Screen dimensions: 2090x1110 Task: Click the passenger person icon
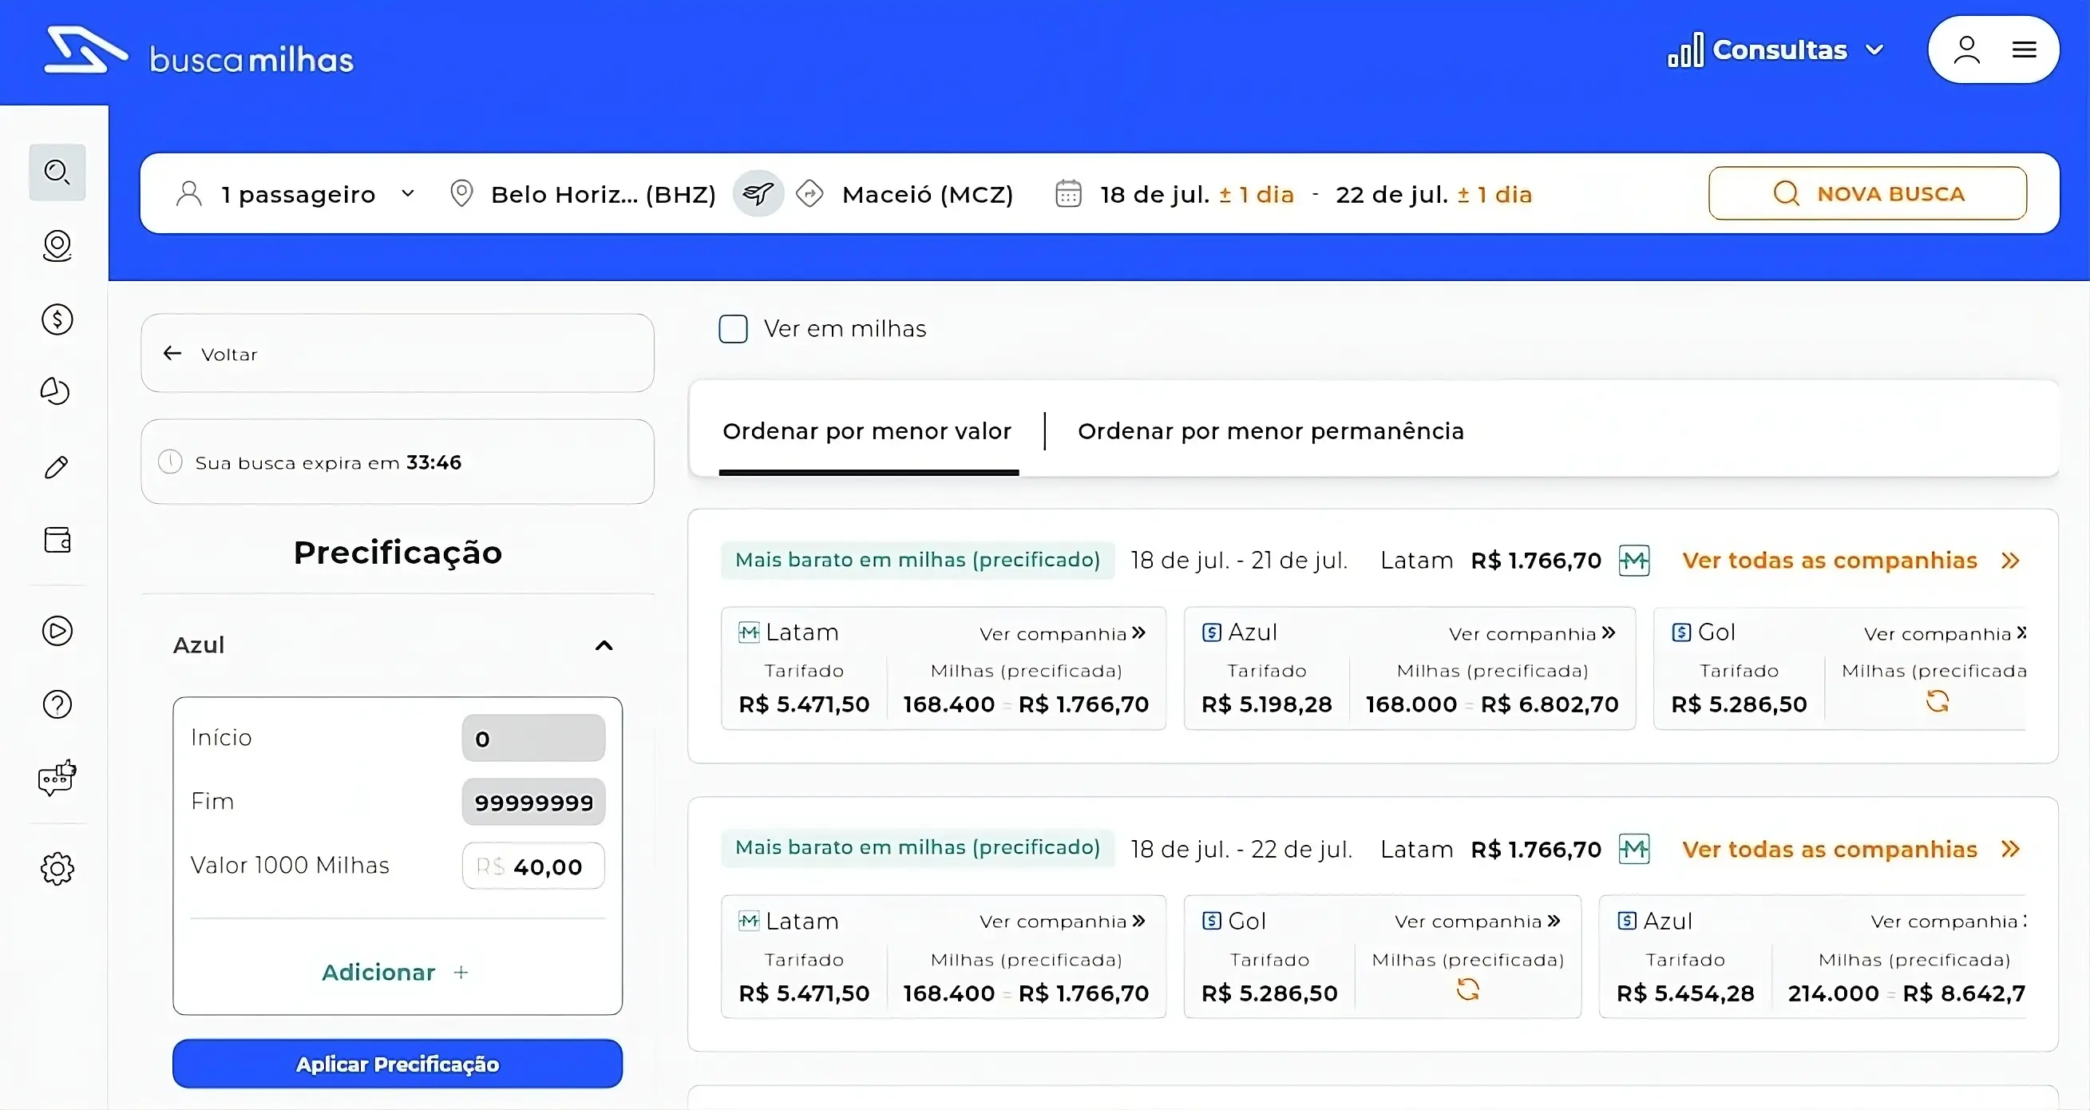coord(188,194)
